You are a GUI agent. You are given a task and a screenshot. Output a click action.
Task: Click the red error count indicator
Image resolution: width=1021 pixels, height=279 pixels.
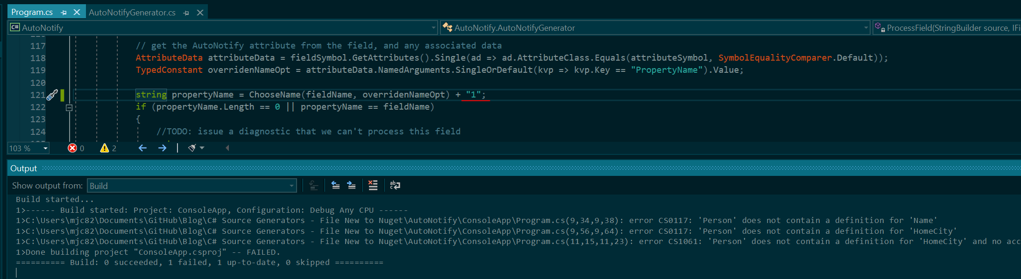[x=76, y=148]
